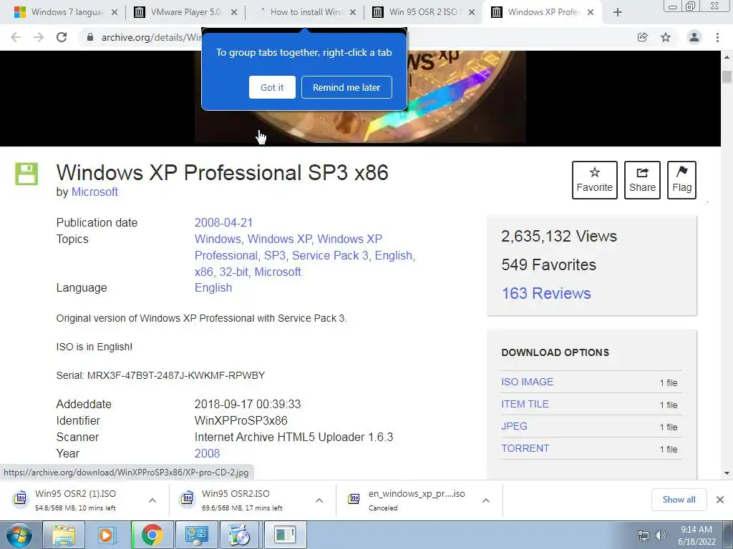Viewport: 733px width, 549px height.
Task: Switch to the VMware Player 5.0 tab
Action: coord(185,12)
